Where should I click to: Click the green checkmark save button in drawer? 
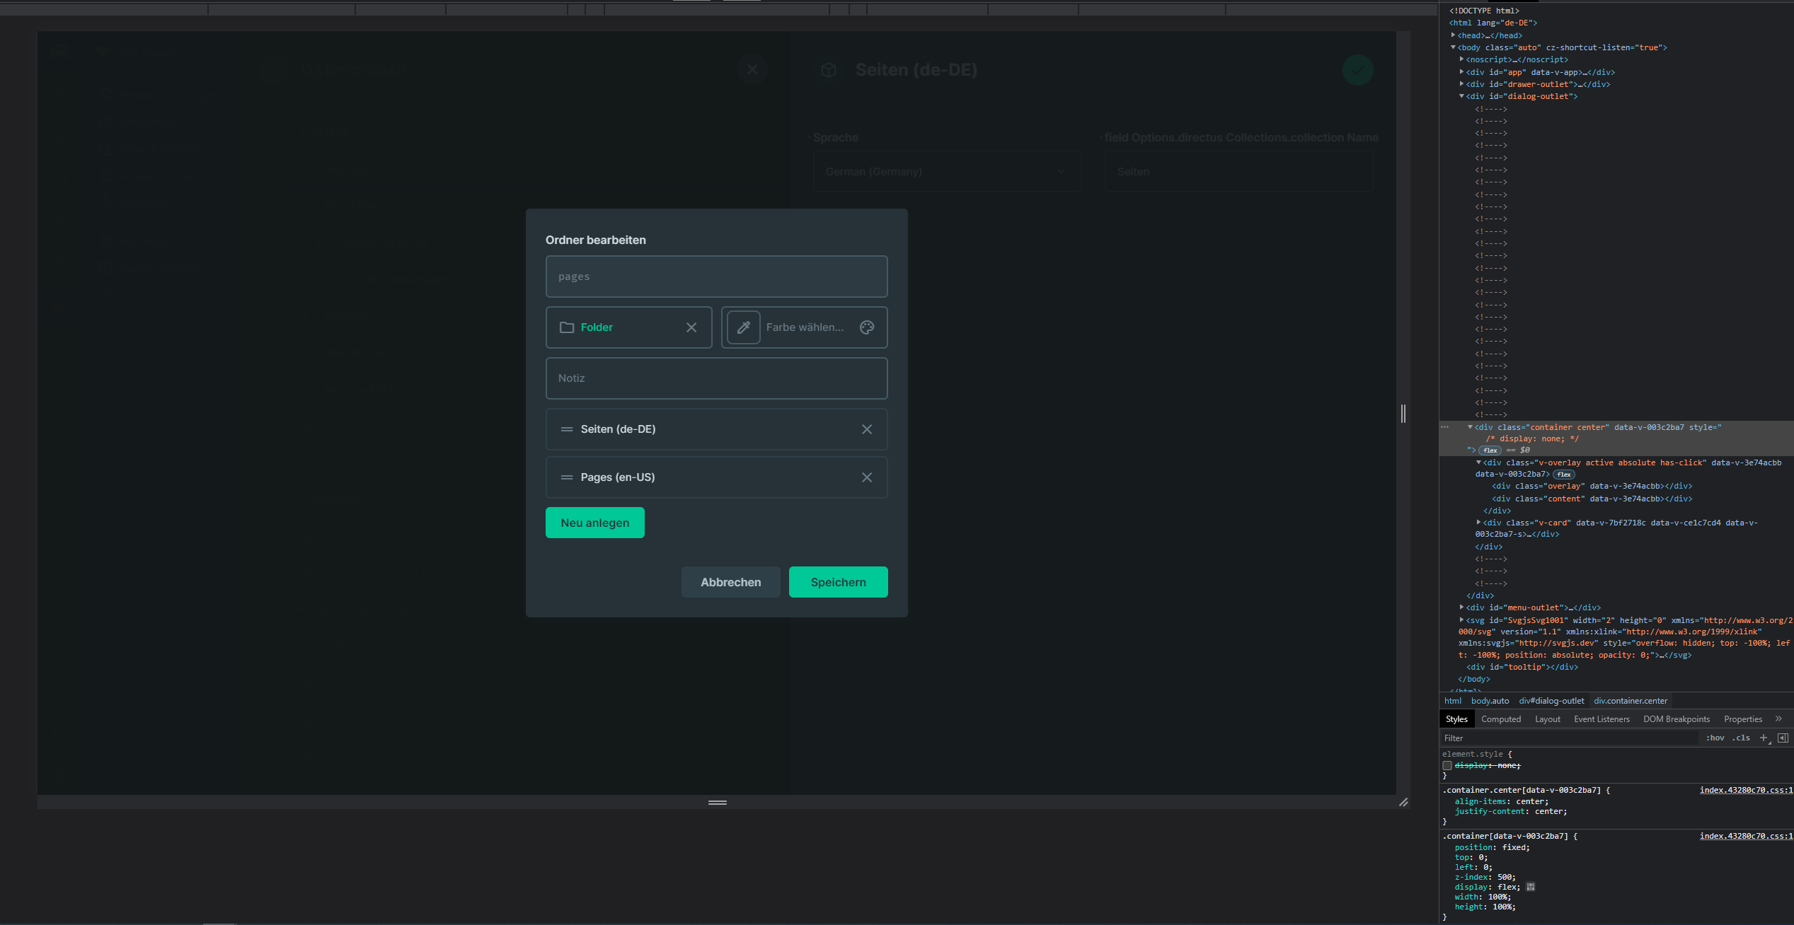click(x=1357, y=70)
